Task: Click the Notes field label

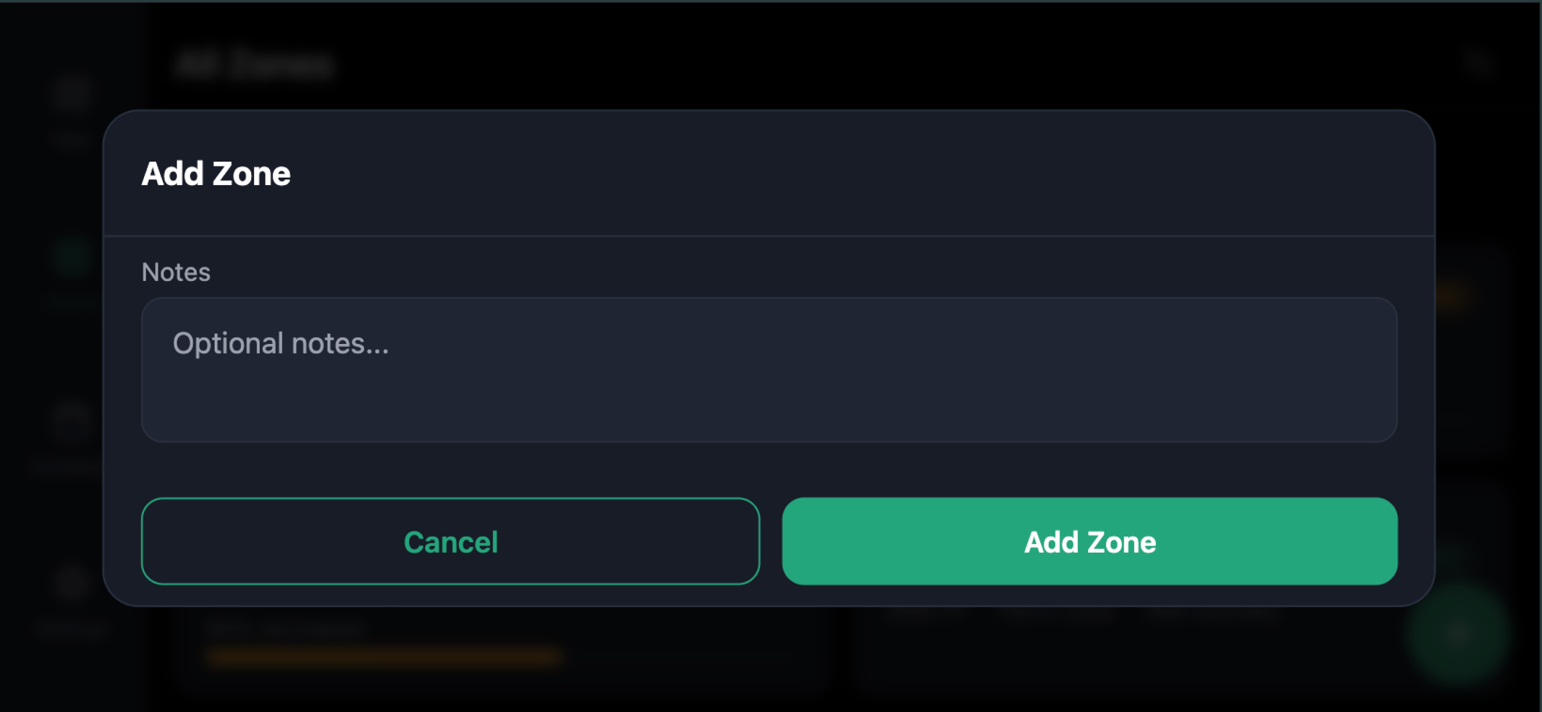Action: 176,272
